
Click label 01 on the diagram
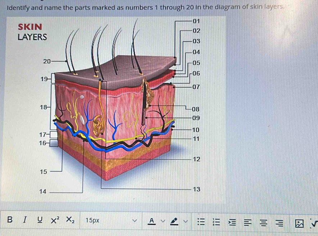tap(196, 21)
